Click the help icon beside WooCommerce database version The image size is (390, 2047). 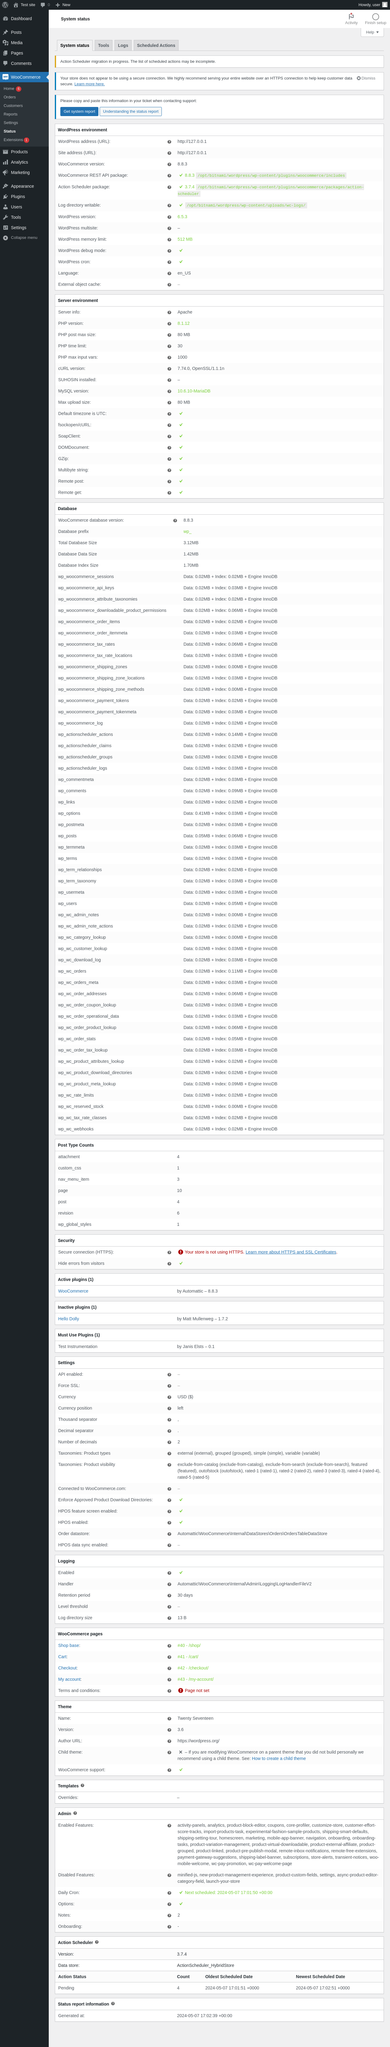tap(175, 520)
